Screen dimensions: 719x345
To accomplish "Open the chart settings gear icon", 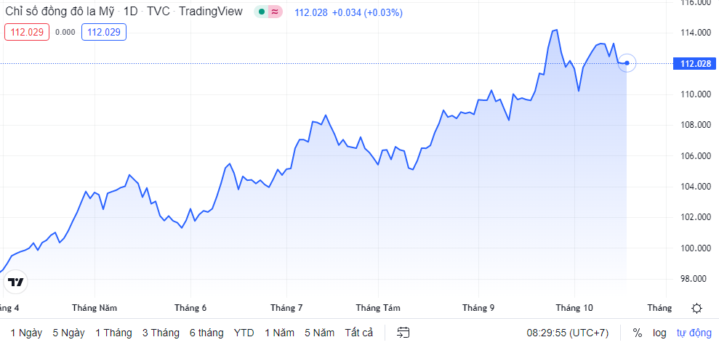I will pyautogui.click(x=696, y=308).
